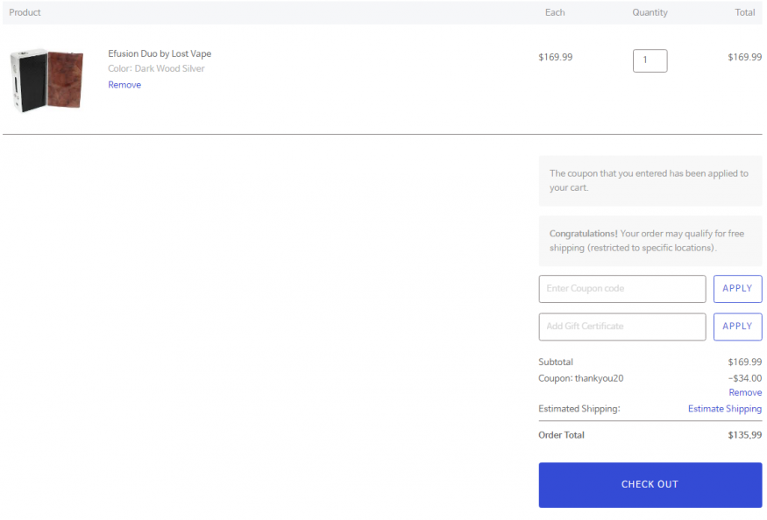This screenshot has width=767, height=520.
Task: Open the Estimate Shipping link
Action: 724,409
